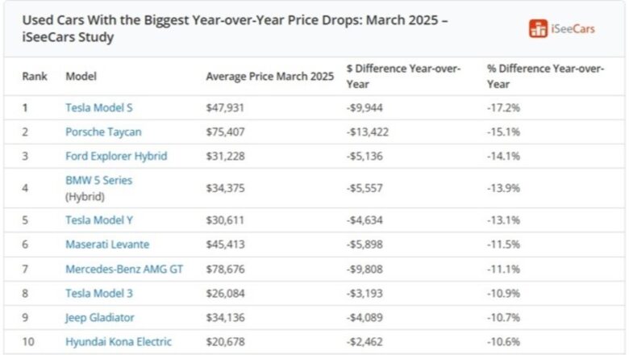The height and width of the screenshot is (355, 629).
Task: Click the Ford Explorer Hybrid link
Action: click(x=116, y=156)
